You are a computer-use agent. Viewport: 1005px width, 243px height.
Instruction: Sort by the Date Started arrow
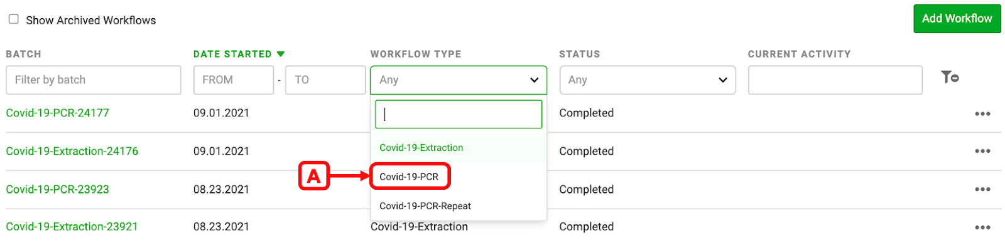(x=281, y=54)
